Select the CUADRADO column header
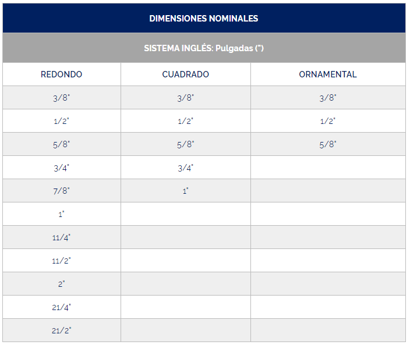Screen dimensions: 410x345 (186, 74)
